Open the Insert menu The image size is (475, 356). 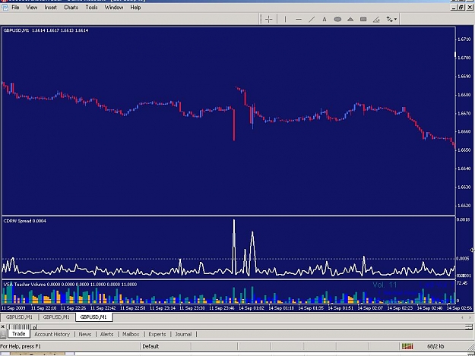pos(50,8)
